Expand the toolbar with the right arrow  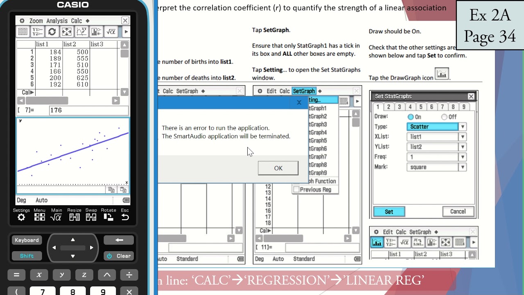[126, 32]
